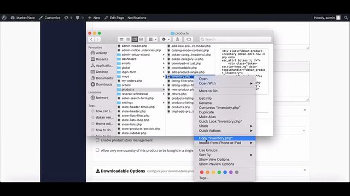The image size is (350, 196).
Task: Go forward in Finder history
Action: click(x=97, y=39)
